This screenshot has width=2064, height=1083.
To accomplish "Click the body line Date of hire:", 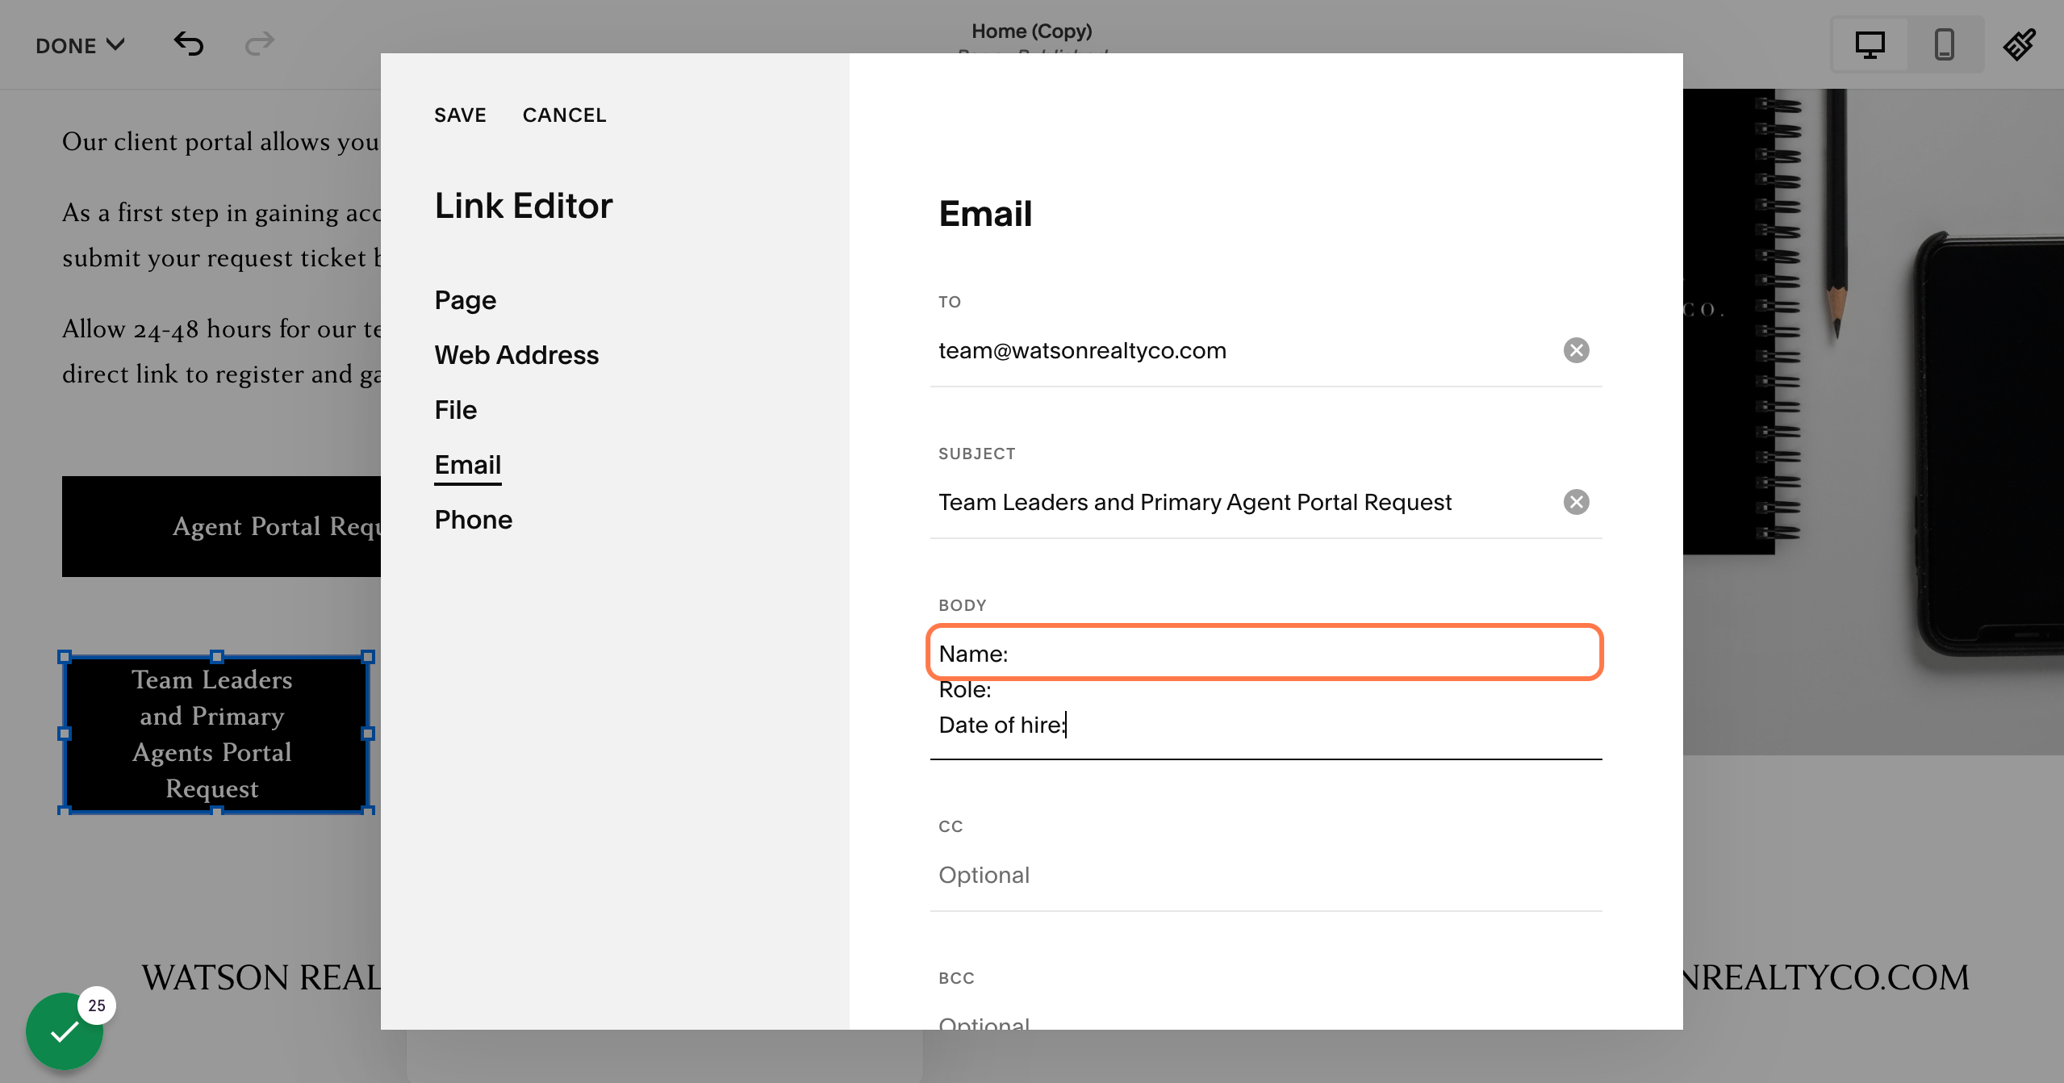I will point(1002,725).
